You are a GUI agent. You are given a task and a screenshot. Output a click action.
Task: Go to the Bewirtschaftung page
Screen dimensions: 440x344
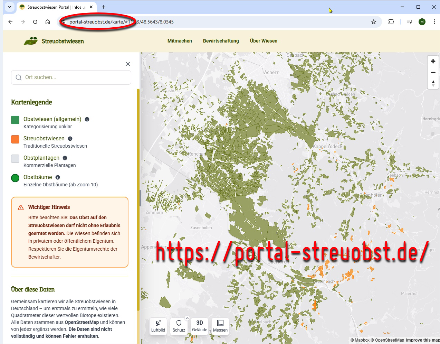[221, 41]
